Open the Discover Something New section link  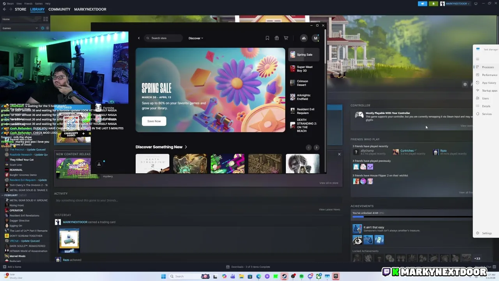[161, 147]
